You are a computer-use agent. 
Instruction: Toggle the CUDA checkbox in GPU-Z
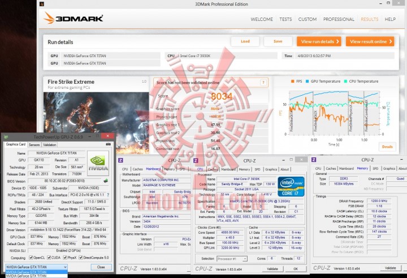(x=49, y=258)
